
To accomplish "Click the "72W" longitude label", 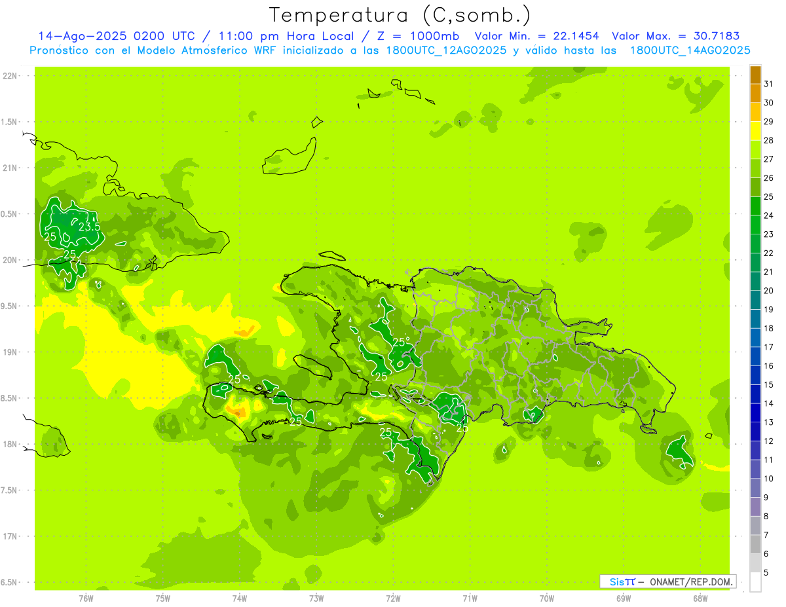I will (393, 598).
